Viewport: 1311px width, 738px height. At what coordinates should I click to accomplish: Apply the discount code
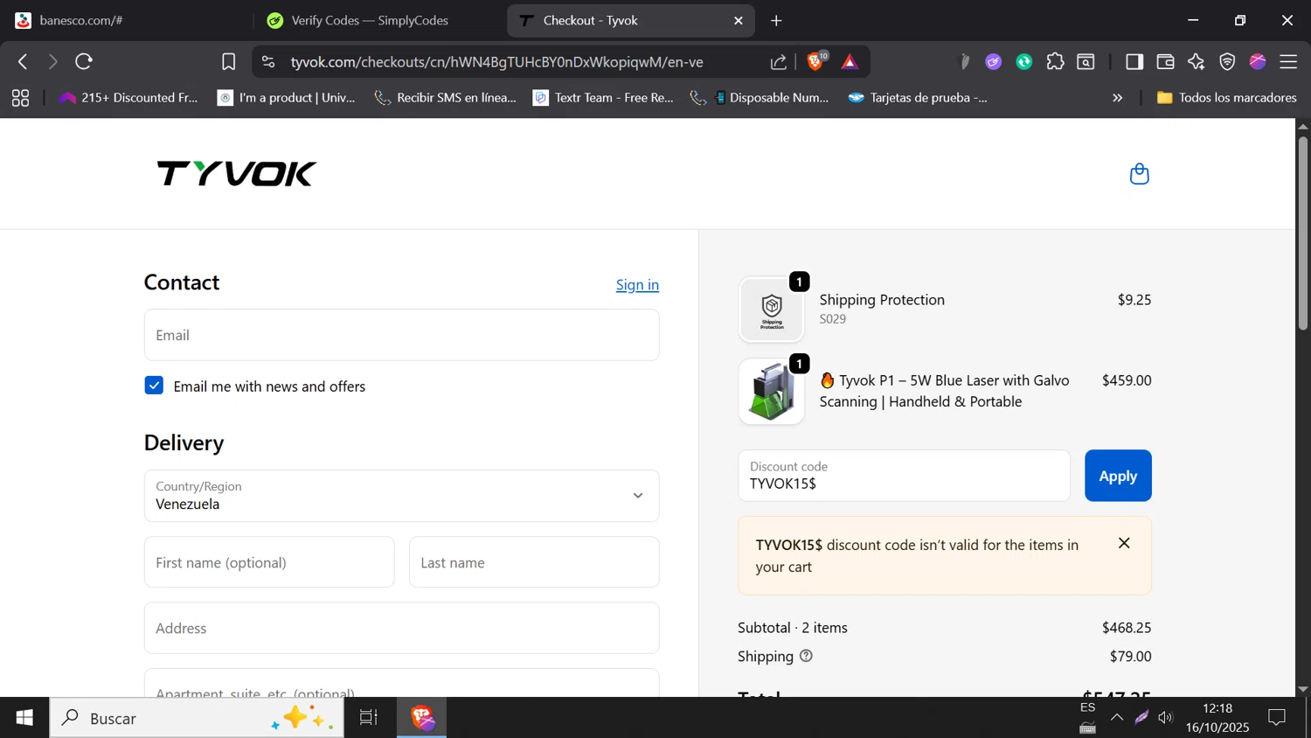(1118, 476)
